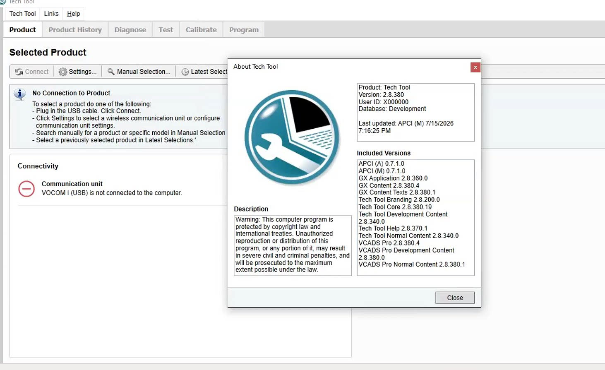Click the Connect refresh icon
Viewport: 605px width, 370px height.
click(x=19, y=72)
